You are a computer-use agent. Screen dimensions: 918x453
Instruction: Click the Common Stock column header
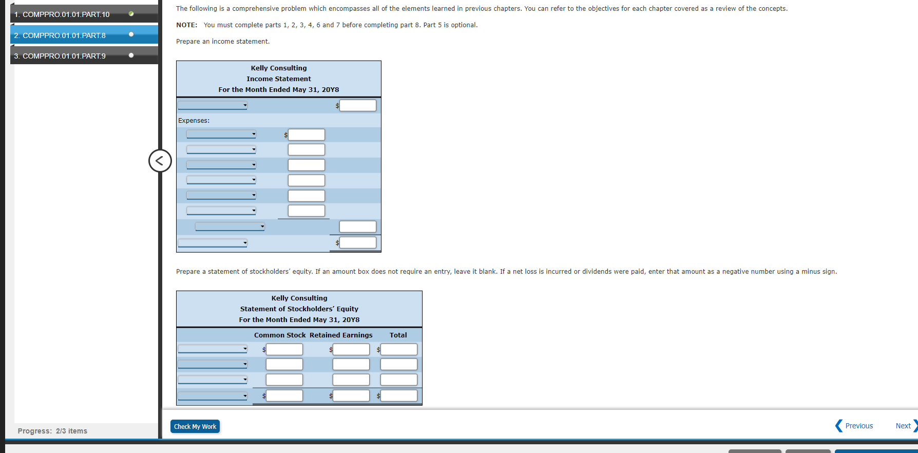coord(280,335)
